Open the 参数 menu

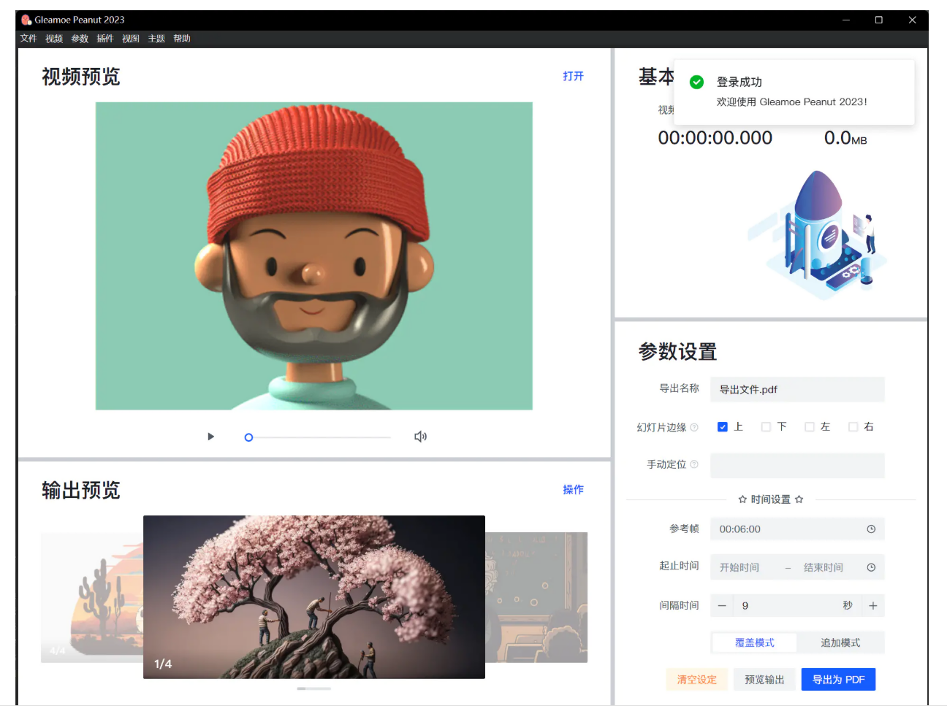coord(80,39)
